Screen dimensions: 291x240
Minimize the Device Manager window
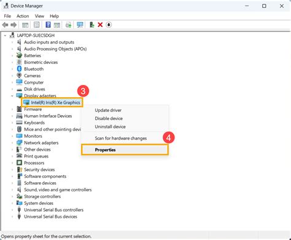pyautogui.click(x=247, y=6)
